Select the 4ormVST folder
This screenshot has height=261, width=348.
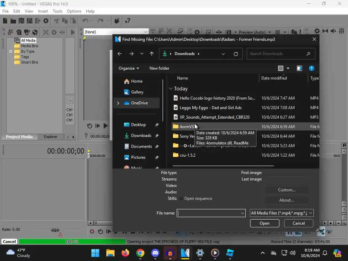pyautogui.click(x=245, y=127)
